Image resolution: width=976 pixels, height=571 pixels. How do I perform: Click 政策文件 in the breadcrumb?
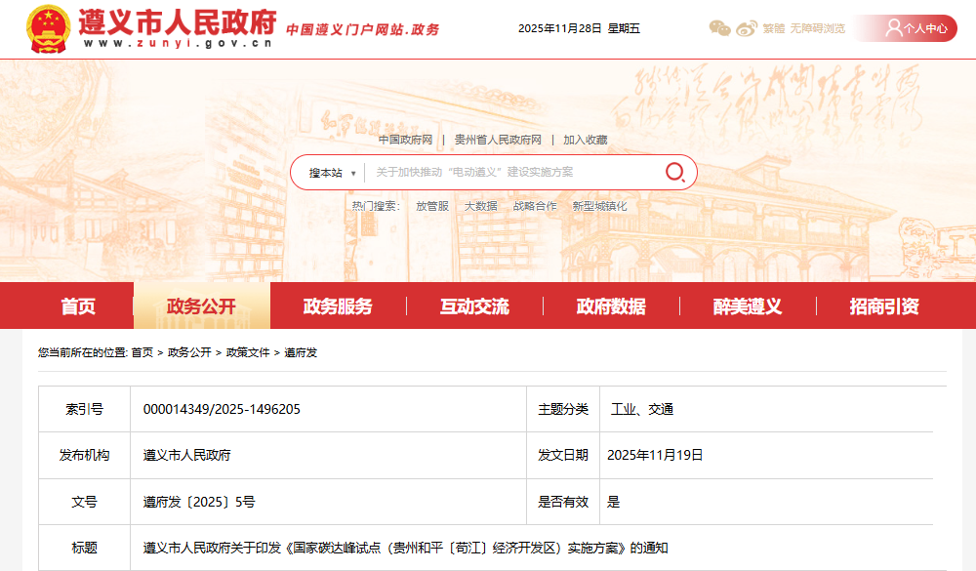(248, 352)
